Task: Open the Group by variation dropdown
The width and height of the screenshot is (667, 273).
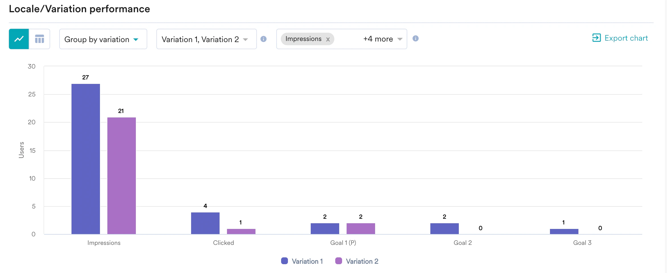Action: pos(103,39)
